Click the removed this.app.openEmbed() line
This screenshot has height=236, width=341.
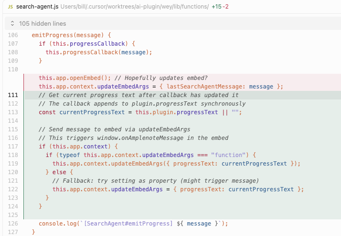[123, 78]
